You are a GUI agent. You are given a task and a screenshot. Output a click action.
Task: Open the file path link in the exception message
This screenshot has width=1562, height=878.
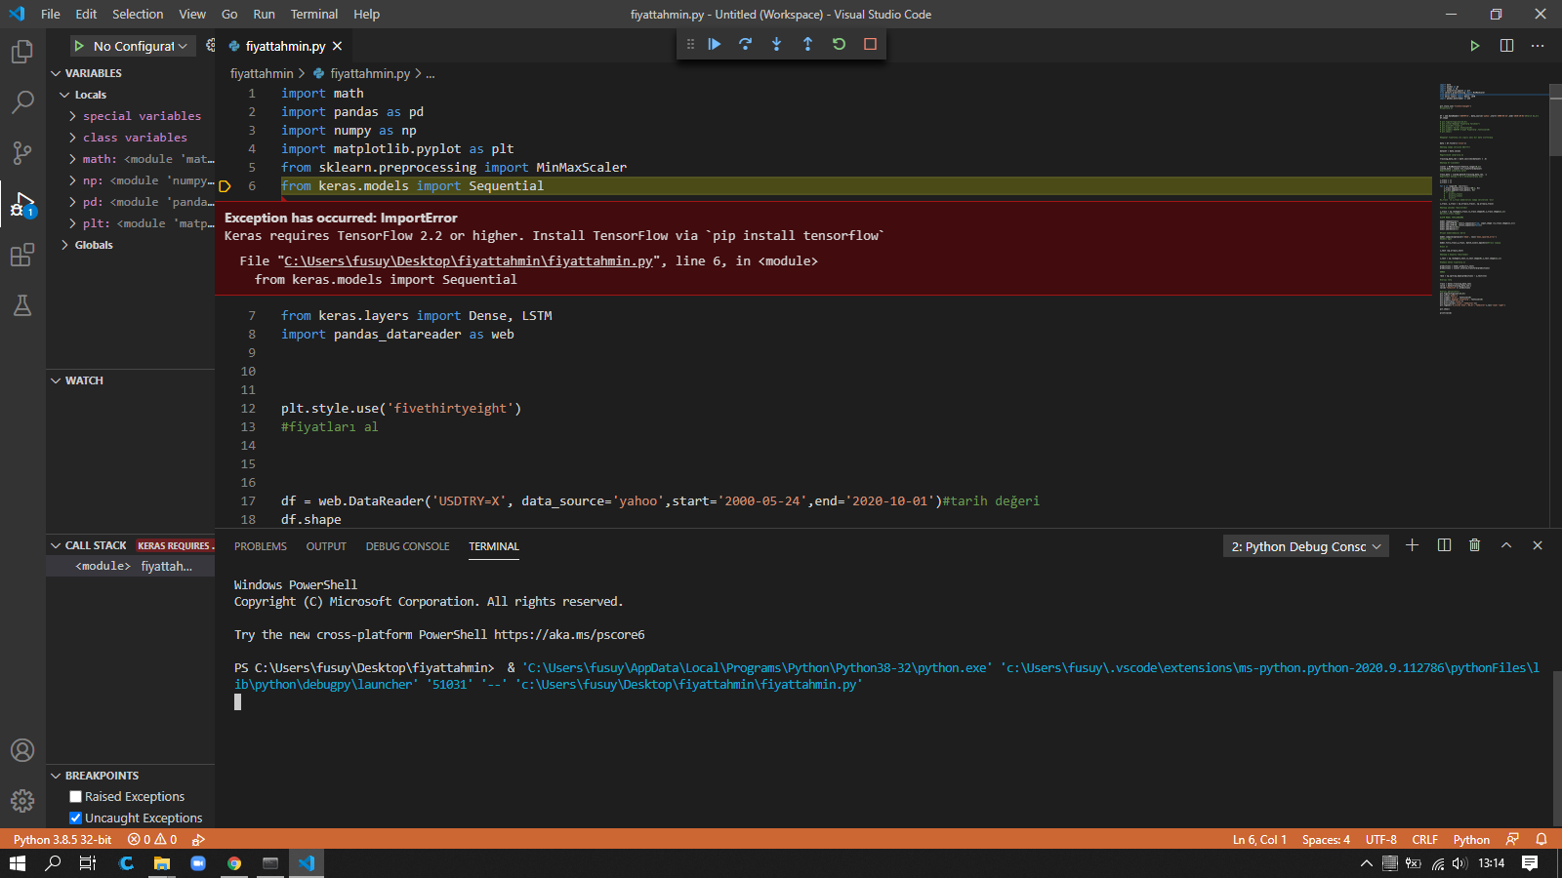point(469,261)
